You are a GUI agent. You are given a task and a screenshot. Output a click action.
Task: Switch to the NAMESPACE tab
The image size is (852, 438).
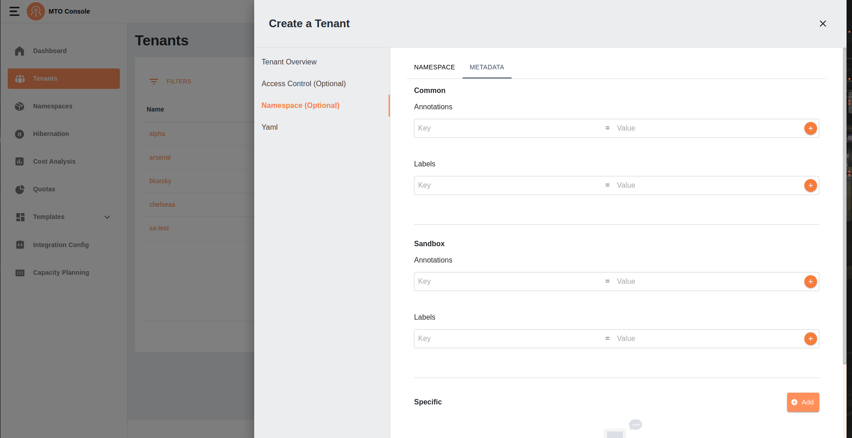pos(434,67)
